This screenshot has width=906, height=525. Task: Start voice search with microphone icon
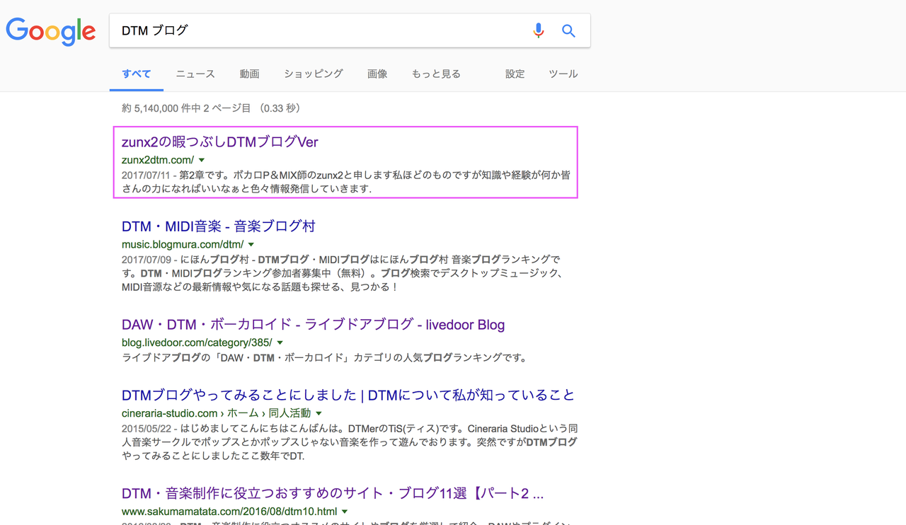tap(539, 30)
